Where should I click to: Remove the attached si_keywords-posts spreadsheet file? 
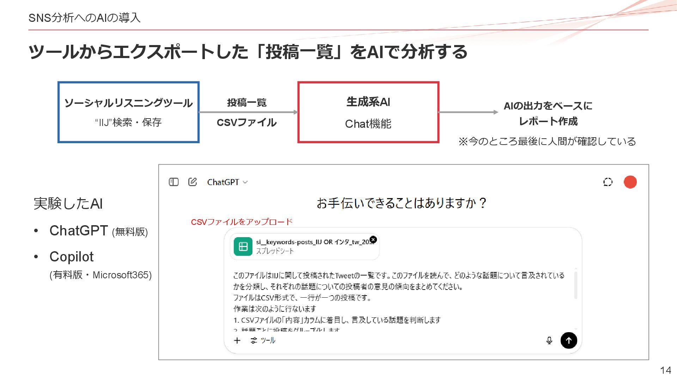[x=373, y=240]
